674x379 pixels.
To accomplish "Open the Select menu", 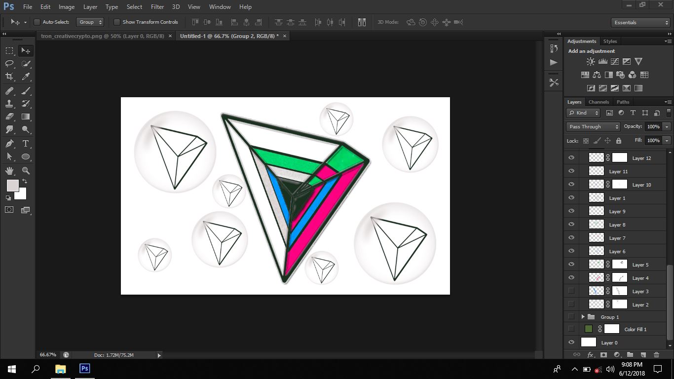I will click(x=134, y=7).
